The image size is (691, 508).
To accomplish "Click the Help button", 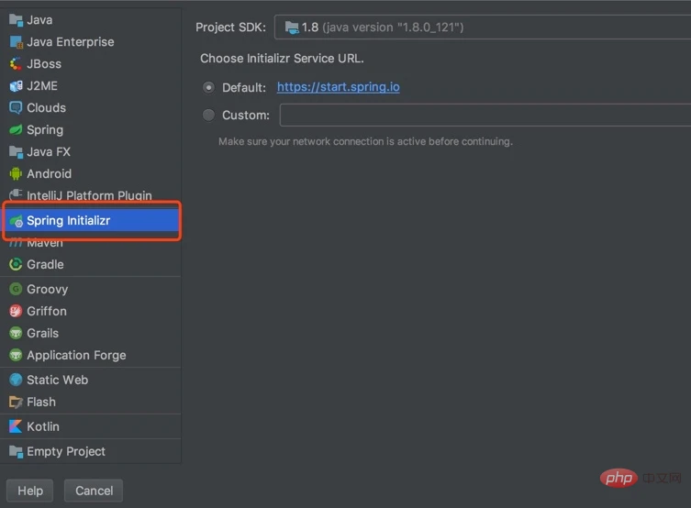I will click(30, 491).
